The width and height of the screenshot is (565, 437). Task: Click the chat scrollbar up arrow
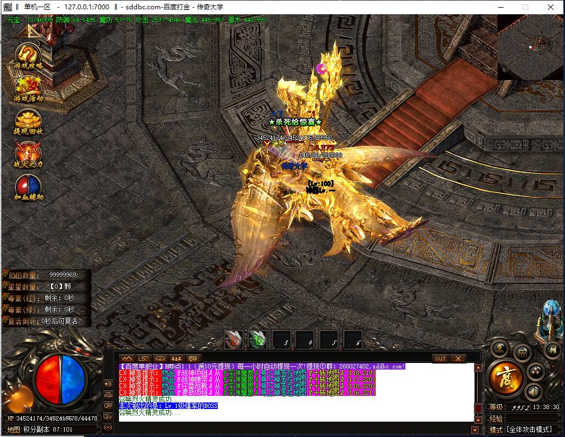point(478,368)
